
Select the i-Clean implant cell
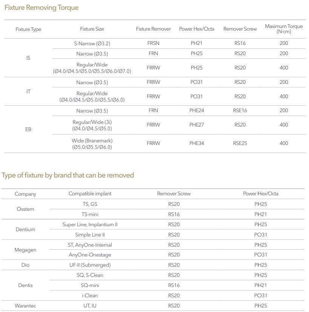(x=90, y=295)
